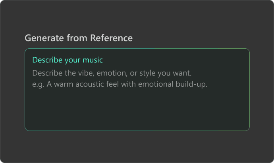This screenshot has height=163, width=274.
Task: Focus the Describe your music text box
Action: (137, 89)
